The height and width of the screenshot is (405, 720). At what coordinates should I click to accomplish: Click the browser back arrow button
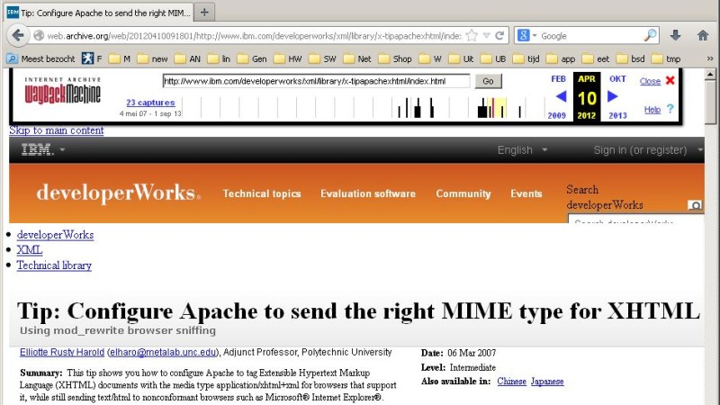[x=18, y=35]
